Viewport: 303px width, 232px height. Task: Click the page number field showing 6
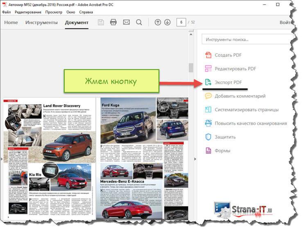pyautogui.click(x=181, y=22)
